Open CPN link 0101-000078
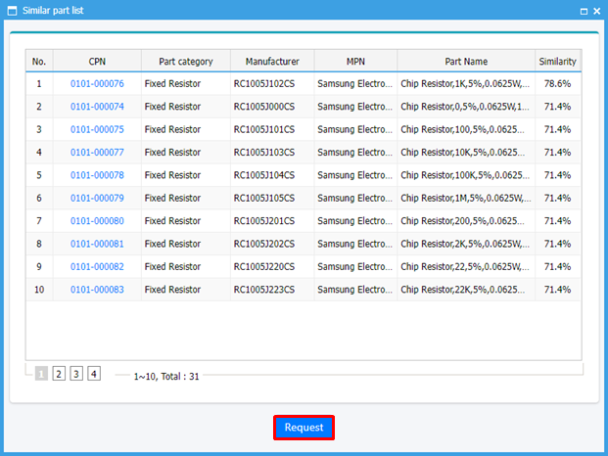This screenshot has width=608, height=456. (x=97, y=175)
